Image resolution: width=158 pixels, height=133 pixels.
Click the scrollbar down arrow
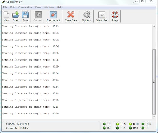pos(154,117)
